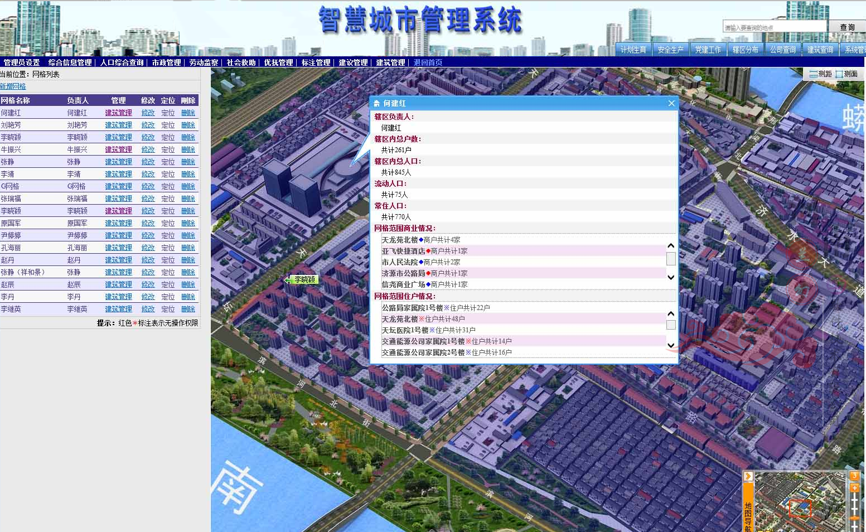The width and height of the screenshot is (866, 532).
Task: Click the down arrow of 商业情况 list
Action: coord(671,277)
